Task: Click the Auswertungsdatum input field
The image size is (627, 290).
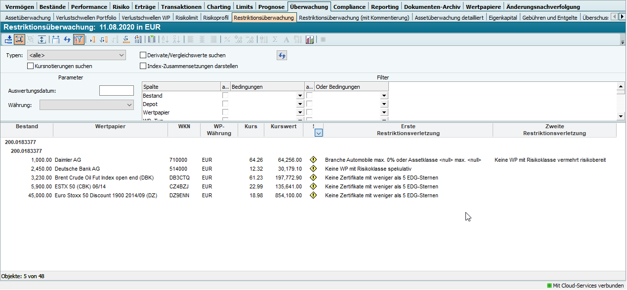Action: (117, 91)
